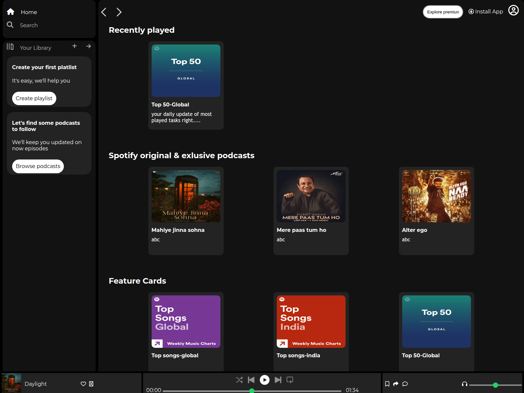The image size is (524, 393).
Task: Open the Top 50-Global feature card cover
Action: (437, 322)
